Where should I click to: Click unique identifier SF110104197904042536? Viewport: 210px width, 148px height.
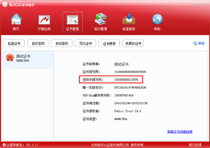pos(130,88)
